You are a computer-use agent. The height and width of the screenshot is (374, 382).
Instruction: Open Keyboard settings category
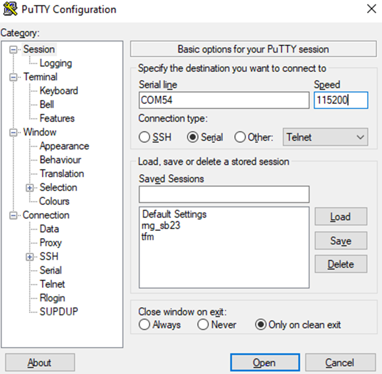(x=59, y=91)
